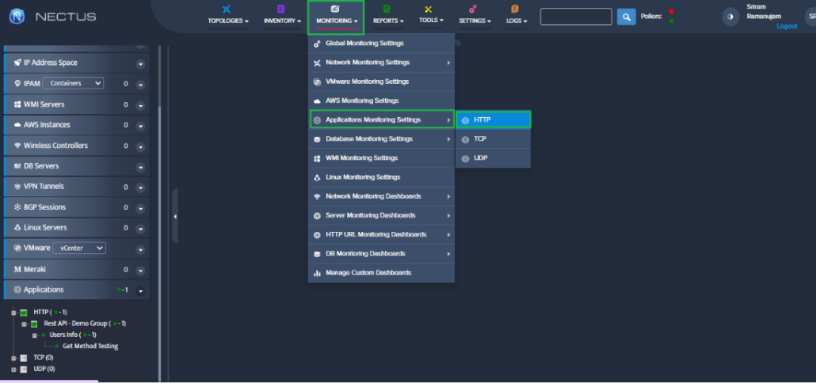Toggle the dark/light theme icon
This screenshot has width=816, height=383.
tap(730, 17)
